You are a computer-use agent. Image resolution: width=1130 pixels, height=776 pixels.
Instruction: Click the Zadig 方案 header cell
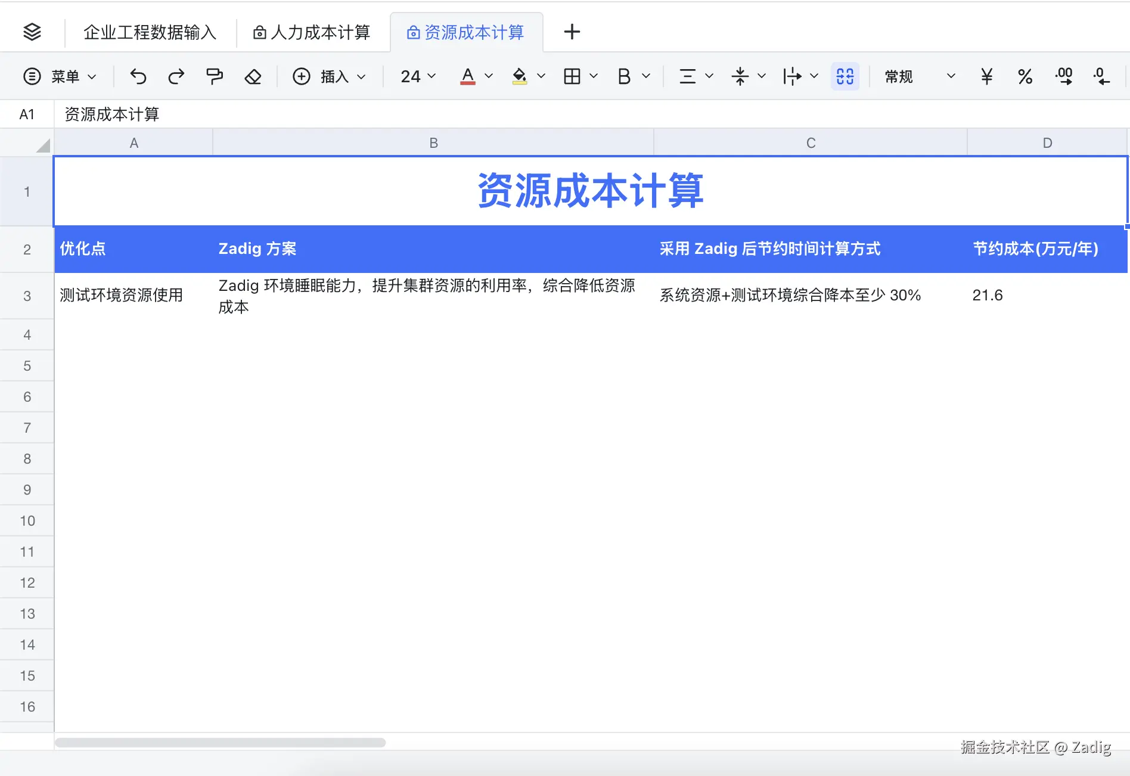[433, 249]
